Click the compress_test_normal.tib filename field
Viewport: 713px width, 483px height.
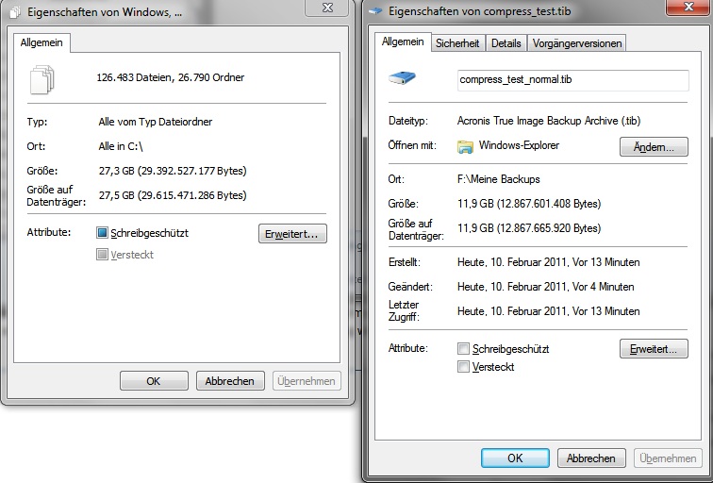point(573,80)
